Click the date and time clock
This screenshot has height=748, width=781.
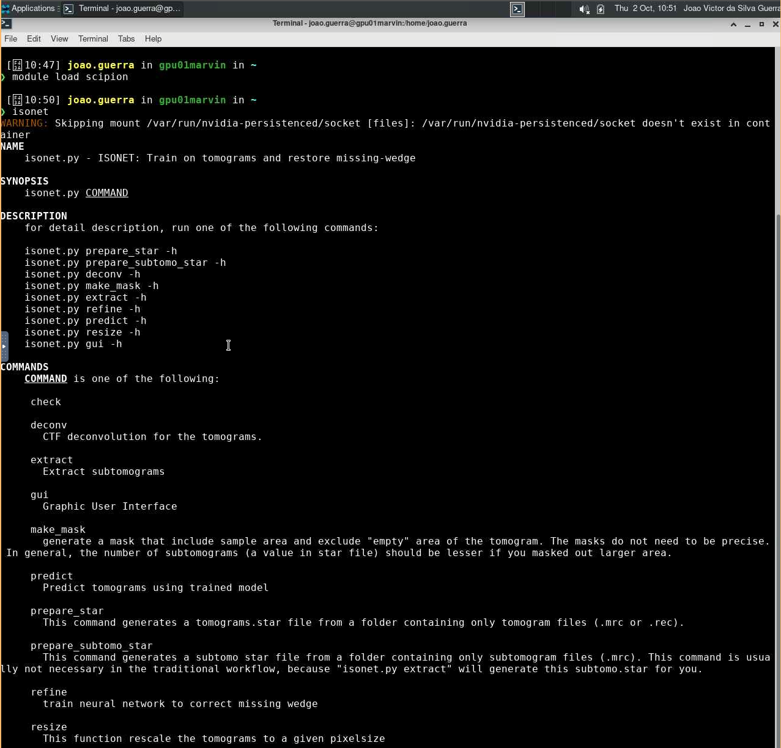645,9
